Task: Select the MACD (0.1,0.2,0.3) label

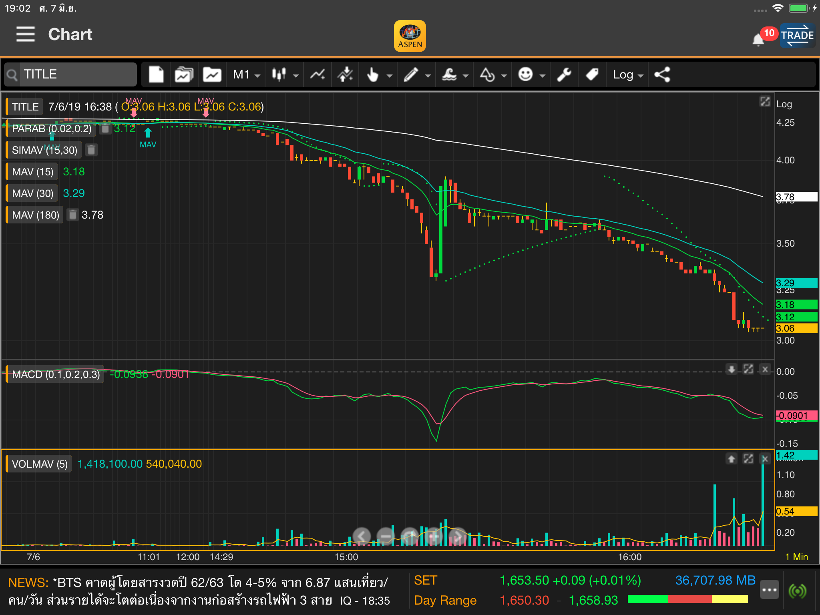Action: coord(55,374)
